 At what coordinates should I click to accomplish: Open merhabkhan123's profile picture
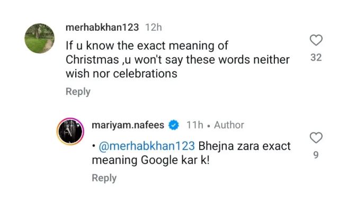39,38
